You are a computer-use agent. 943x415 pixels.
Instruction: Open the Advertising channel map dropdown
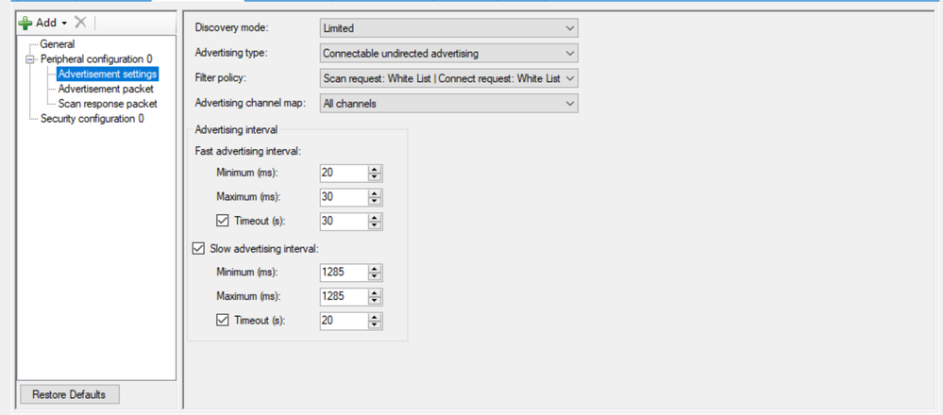448,104
